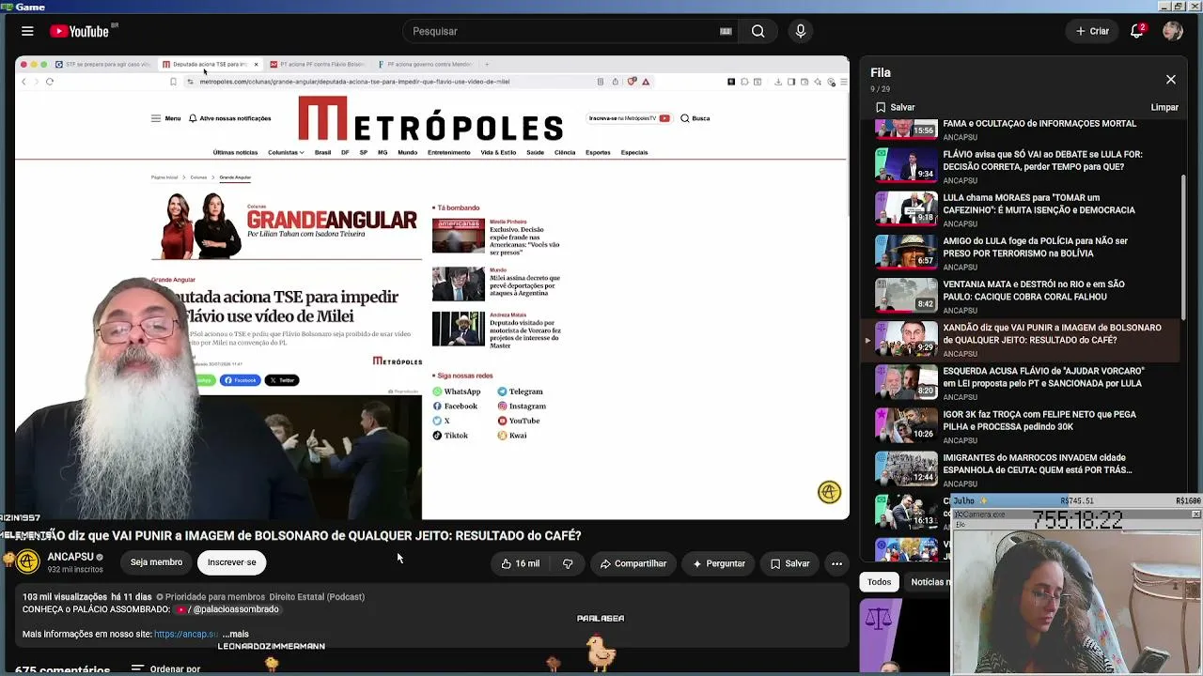Select Esportes in the Metrópoles navigation
This screenshot has width=1203, height=676.
pos(598,152)
